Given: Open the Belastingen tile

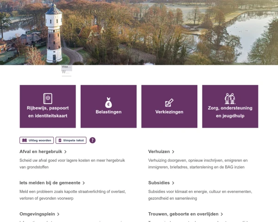Looking at the screenshot, I should (x=108, y=106).
